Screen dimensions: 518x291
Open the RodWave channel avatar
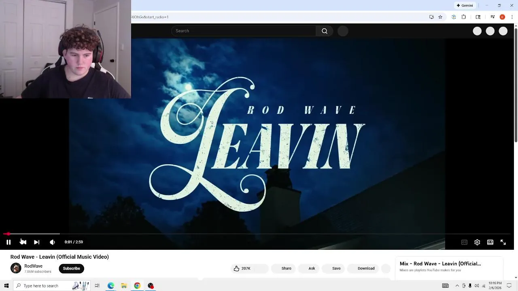pos(16,268)
